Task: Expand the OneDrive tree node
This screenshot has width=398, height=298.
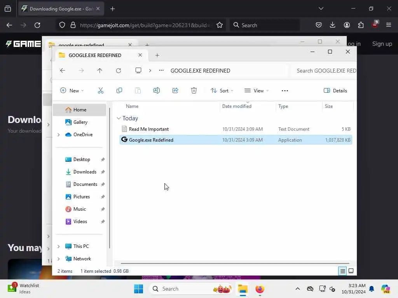Action: coord(59,135)
